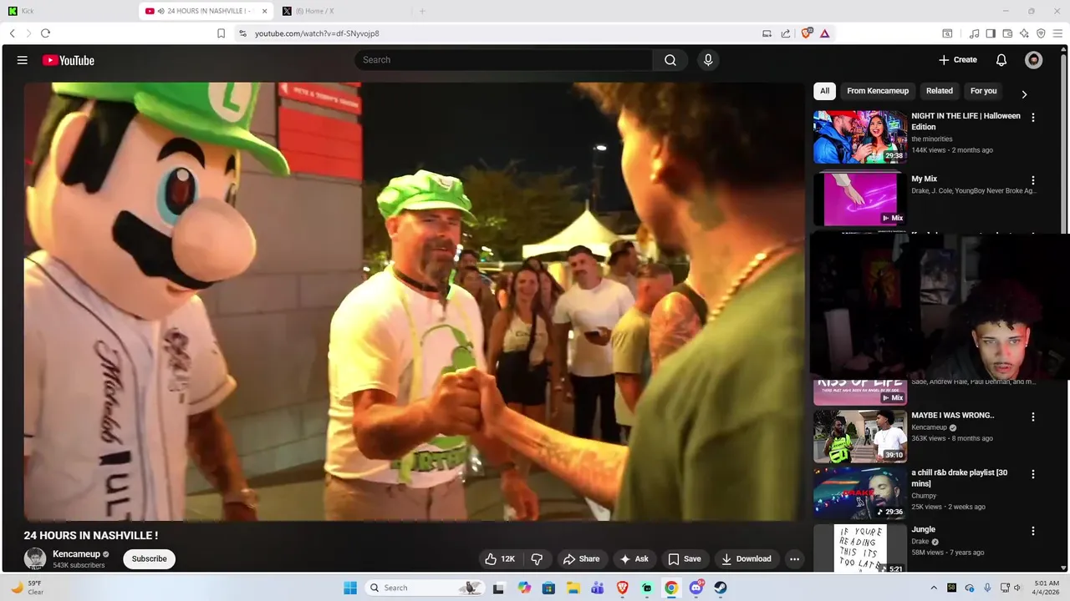1070x601 pixels.
Task: Open the Windows Start menu
Action: click(x=350, y=588)
